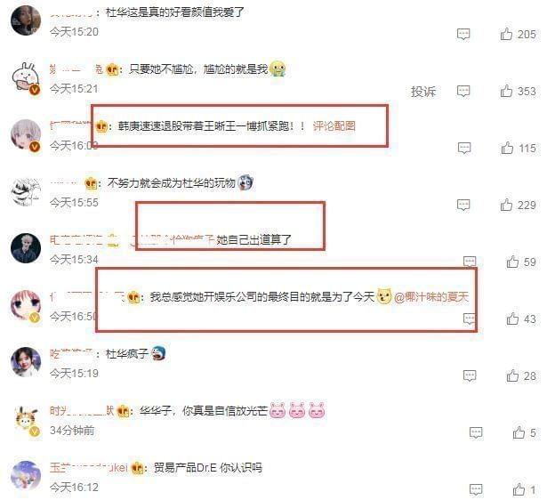547x500 pixels.
Task: Open the @椰汁味的夏天 mention
Action: point(431,297)
